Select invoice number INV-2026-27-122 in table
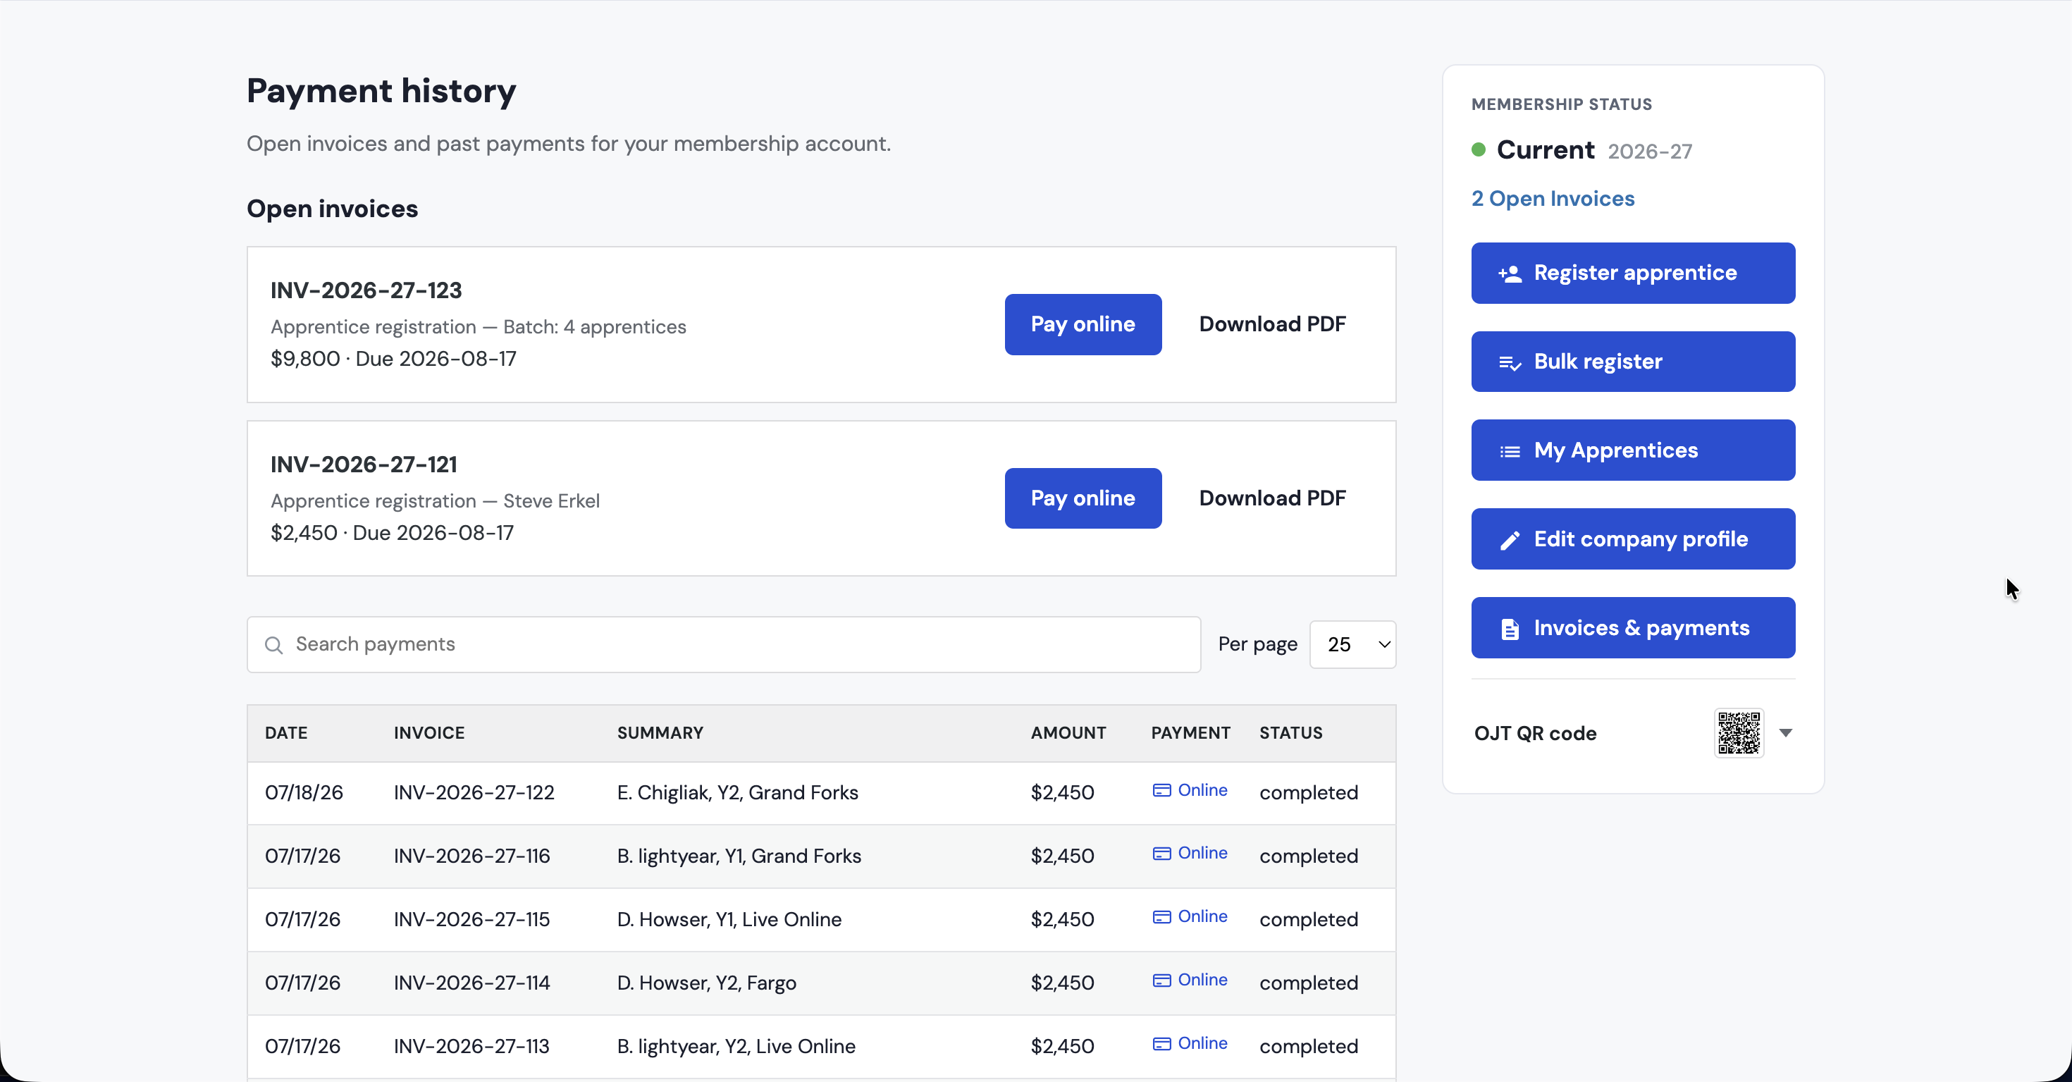Screen dimensions: 2072x1082 click(x=474, y=792)
